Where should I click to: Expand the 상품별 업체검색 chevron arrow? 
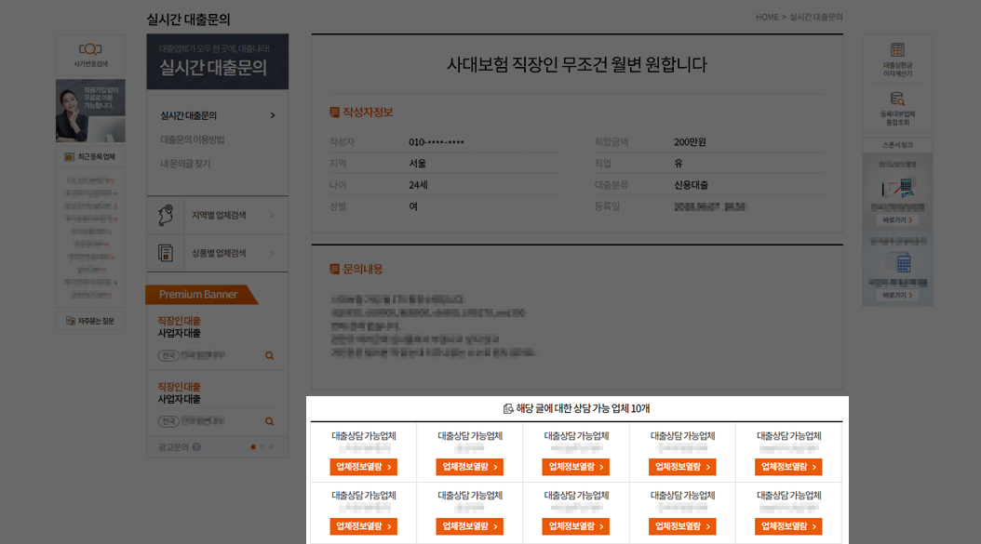tap(273, 252)
